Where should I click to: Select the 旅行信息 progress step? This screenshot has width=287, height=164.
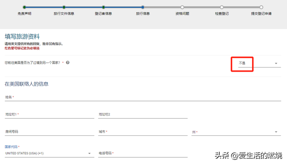coord(143,11)
